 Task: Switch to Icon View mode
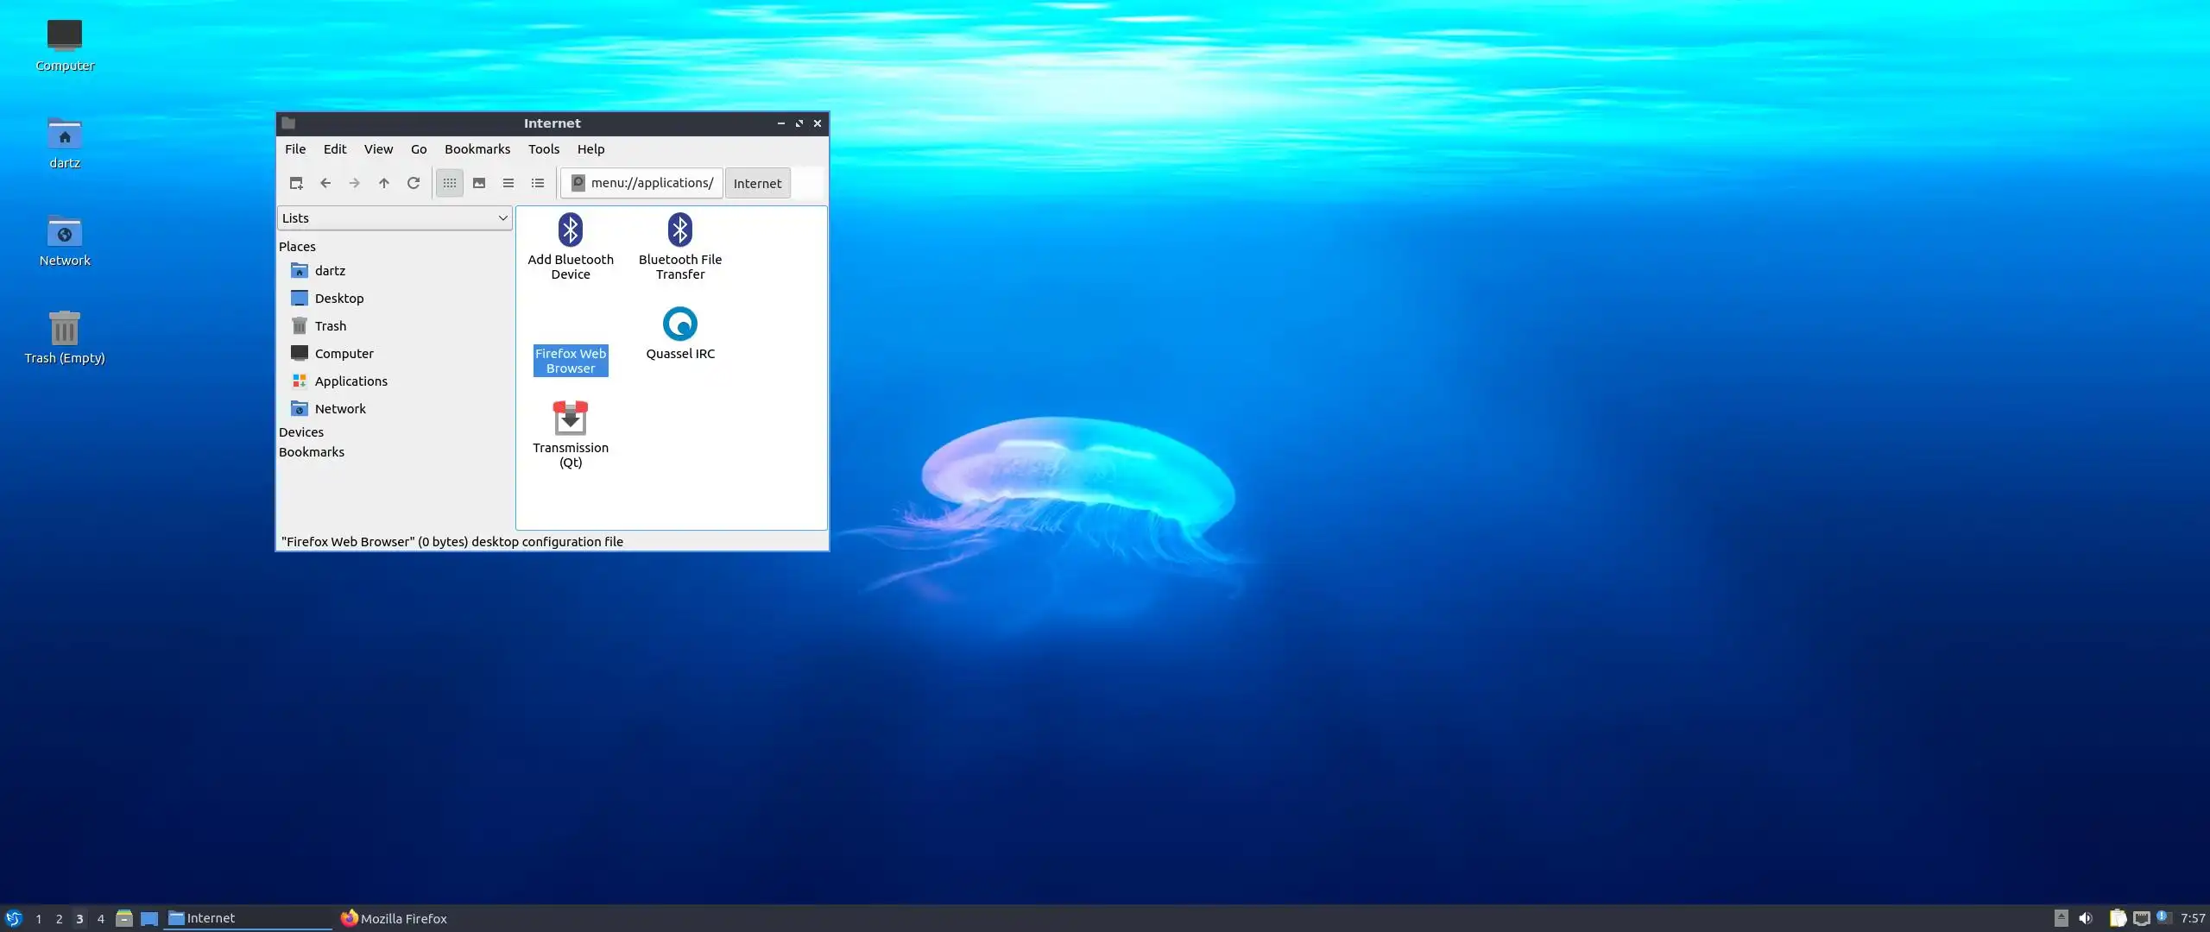(x=450, y=183)
